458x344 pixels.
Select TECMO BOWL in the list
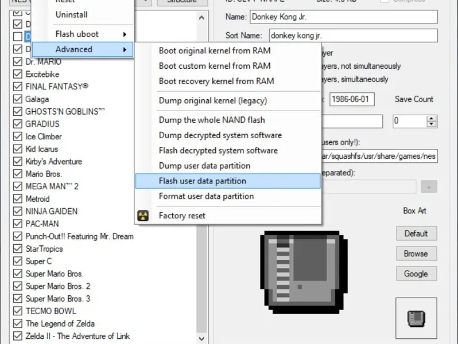[x=51, y=311]
